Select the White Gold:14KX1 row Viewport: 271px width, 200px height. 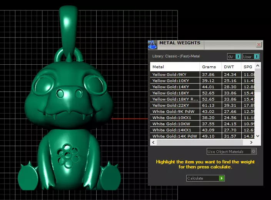tap(202, 130)
